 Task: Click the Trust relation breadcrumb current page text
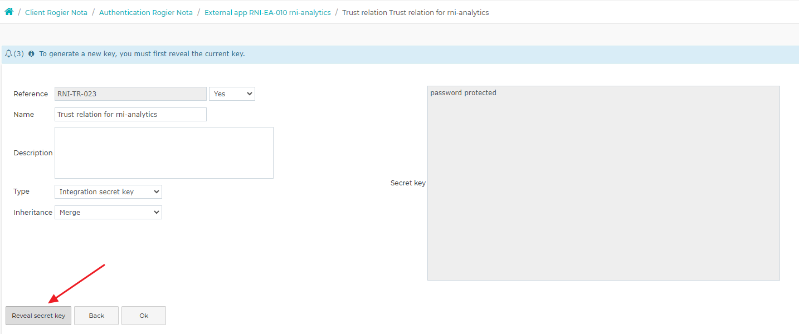pyautogui.click(x=416, y=12)
